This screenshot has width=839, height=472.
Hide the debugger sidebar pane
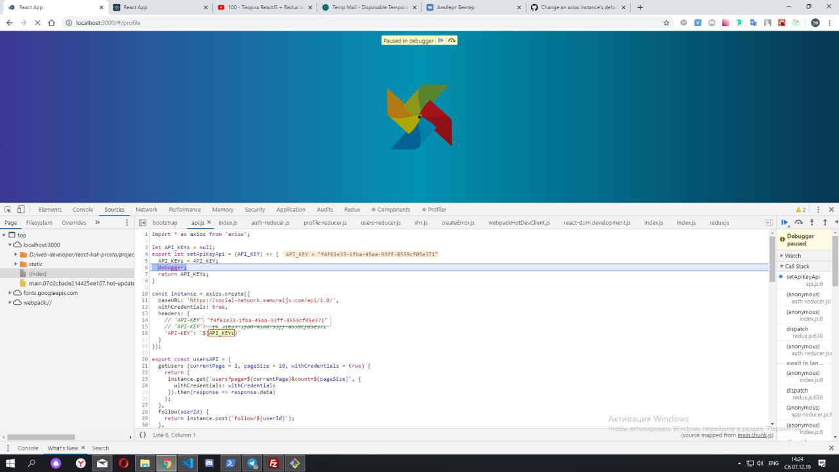[770, 223]
